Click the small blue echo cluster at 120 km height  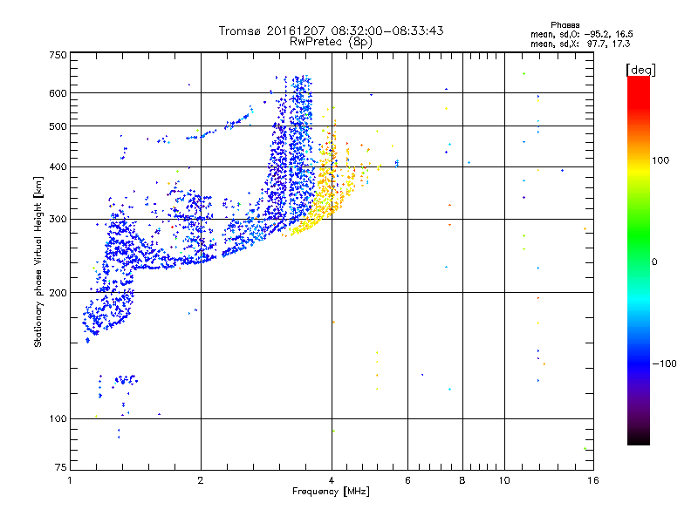pos(126,379)
